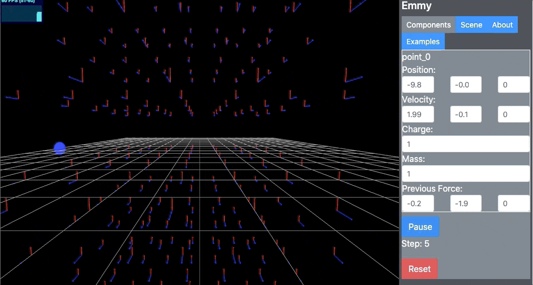Click the Mass: label
533x285 pixels.
414,159
